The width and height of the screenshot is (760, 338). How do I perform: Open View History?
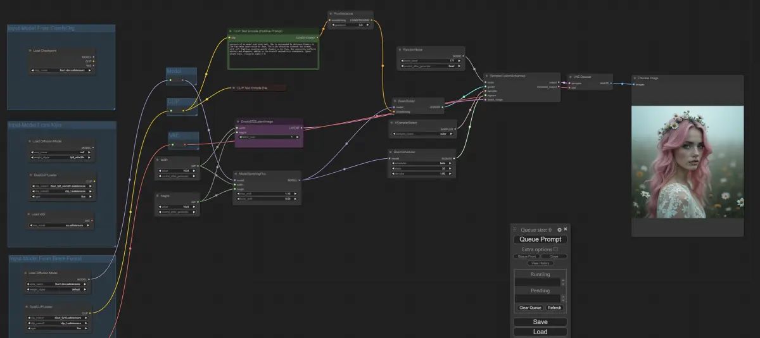[x=540, y=263]
